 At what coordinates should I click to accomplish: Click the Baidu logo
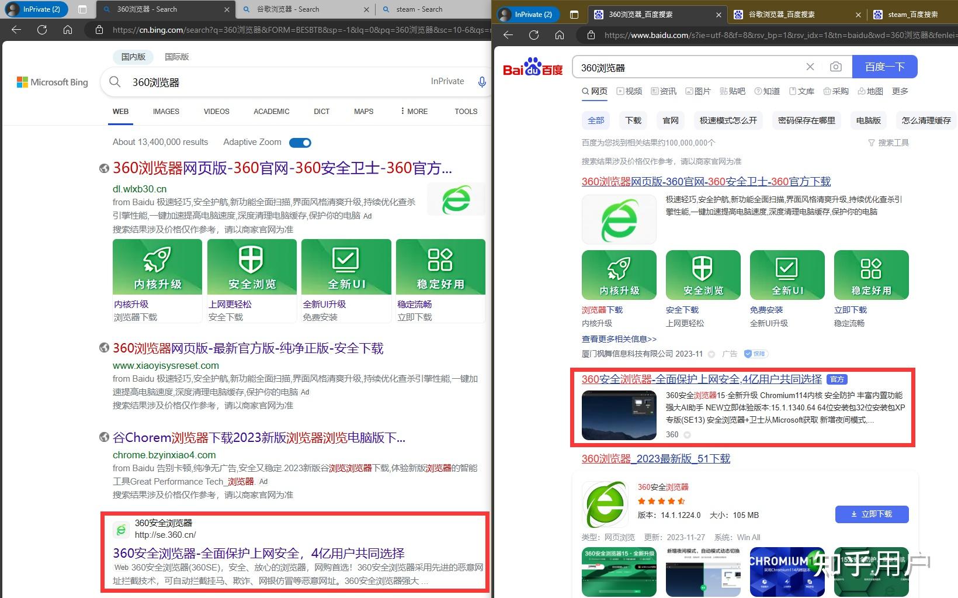pos(533,67)
